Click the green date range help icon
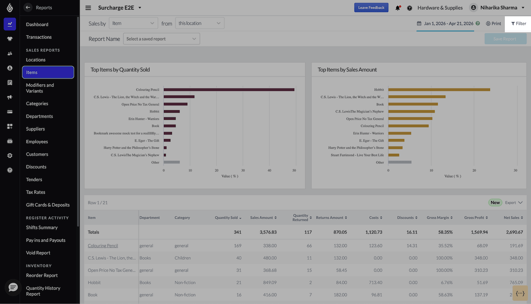The image size is (531, 304). tap(478, 24)
